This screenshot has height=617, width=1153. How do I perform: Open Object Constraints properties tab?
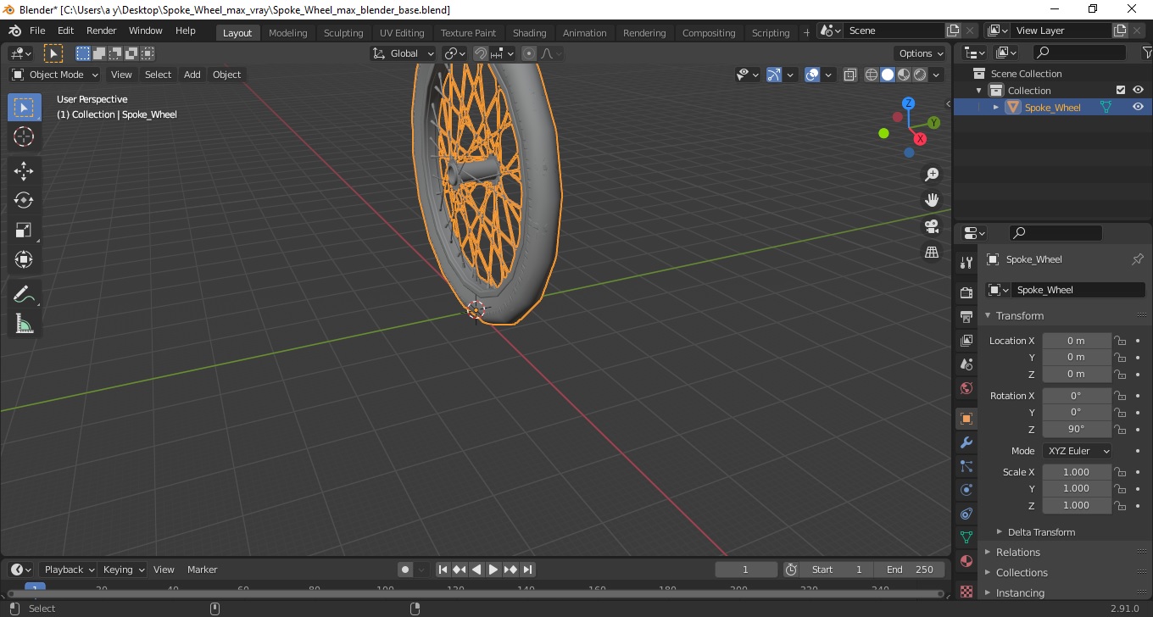[x=966, y=514]
